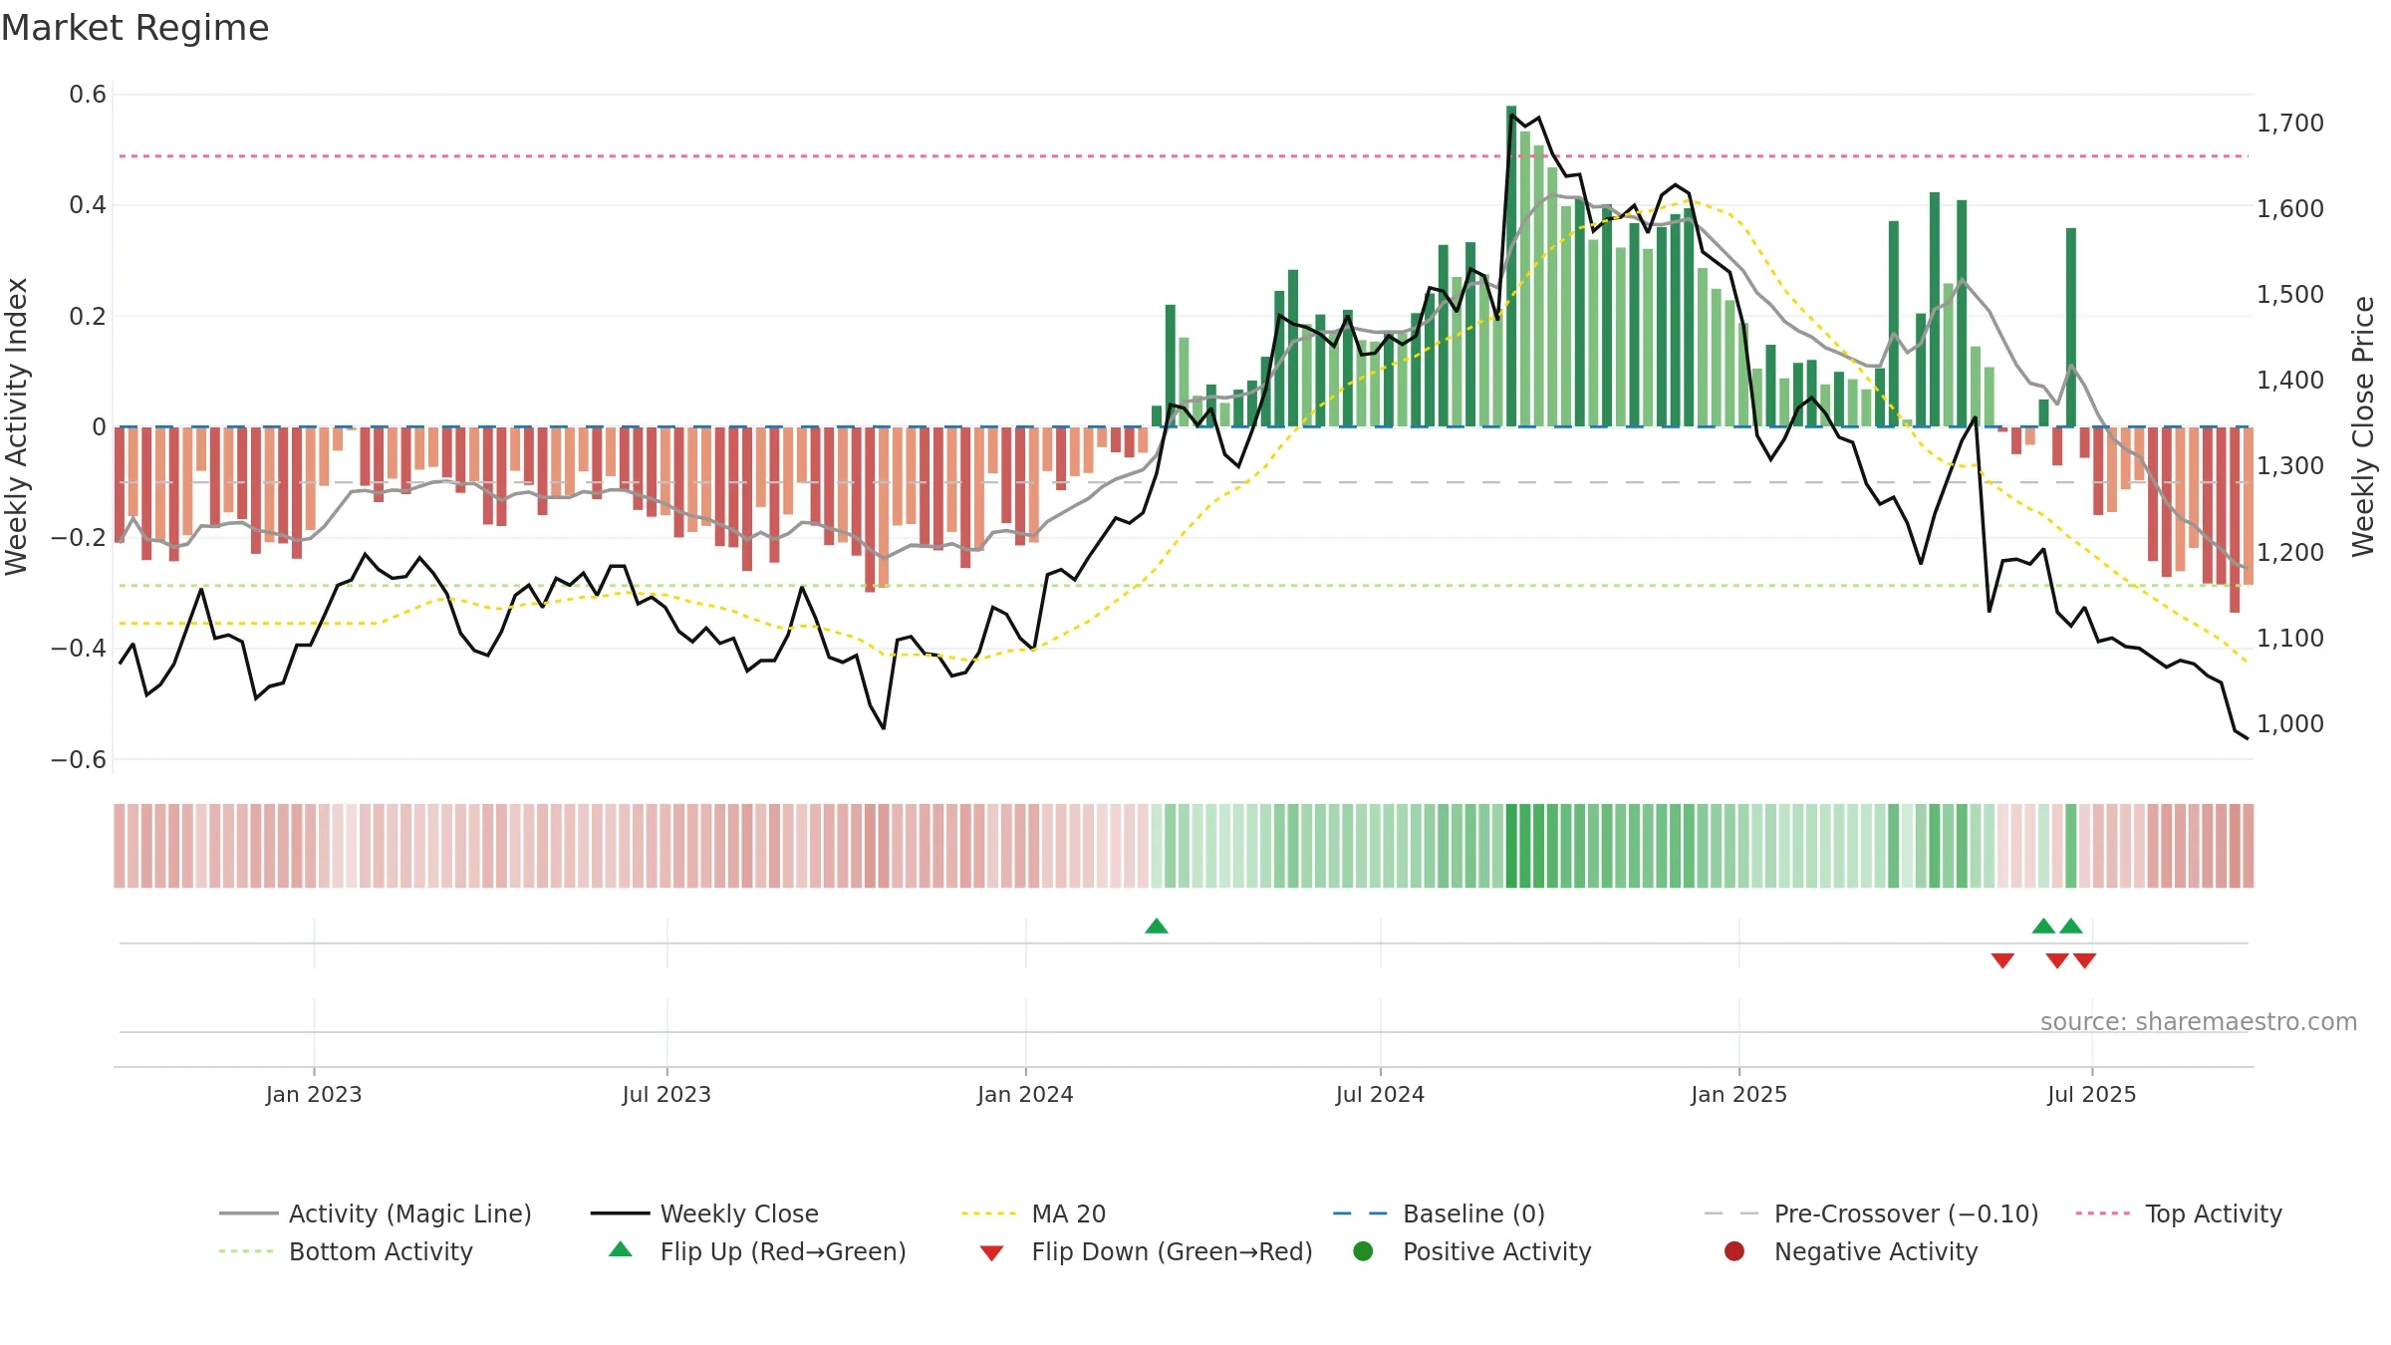The width and height of the screenshot is (2391, 1345).
Task: Click the Jul 2023 x-axis label
Action: [666, 1095]
